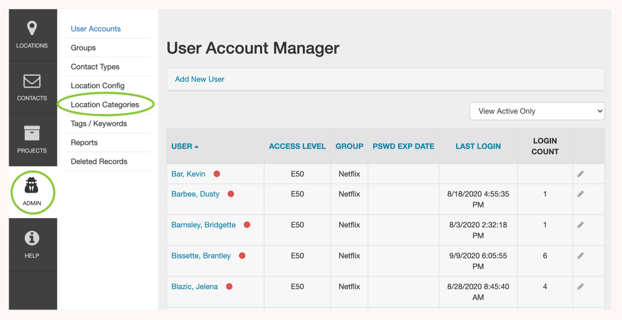Screen dimensions: 622x320
Task: Open the View Active Only dropdown
Action: [537, 111]
